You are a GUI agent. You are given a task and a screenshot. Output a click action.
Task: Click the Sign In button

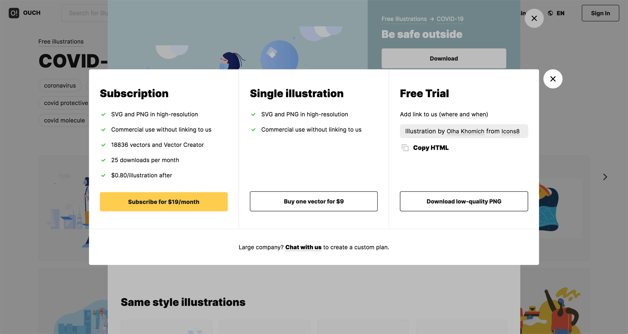600,13
